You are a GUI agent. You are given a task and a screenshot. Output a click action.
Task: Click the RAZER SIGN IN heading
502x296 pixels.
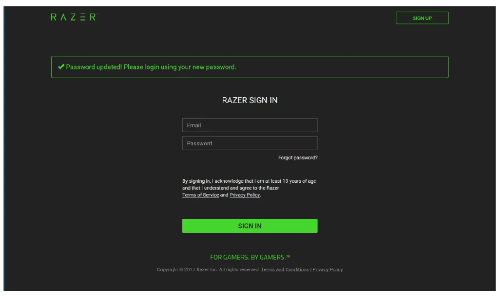[x=250, y=100]
